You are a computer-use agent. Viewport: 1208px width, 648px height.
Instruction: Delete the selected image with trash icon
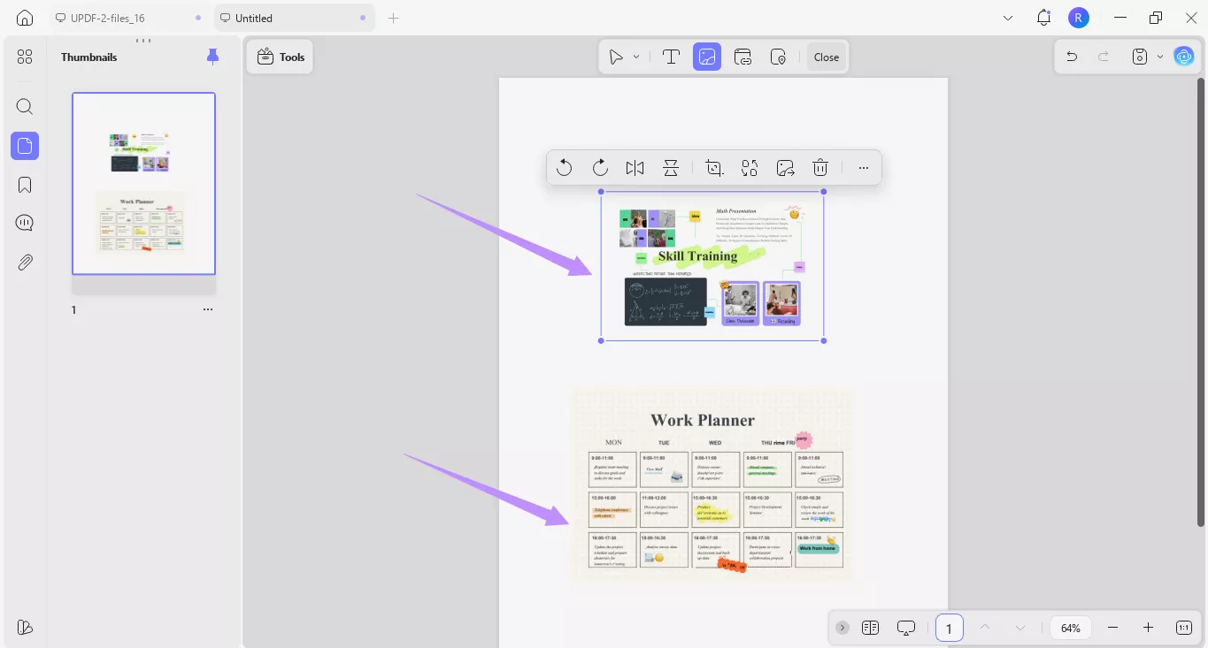click(820, 168)
